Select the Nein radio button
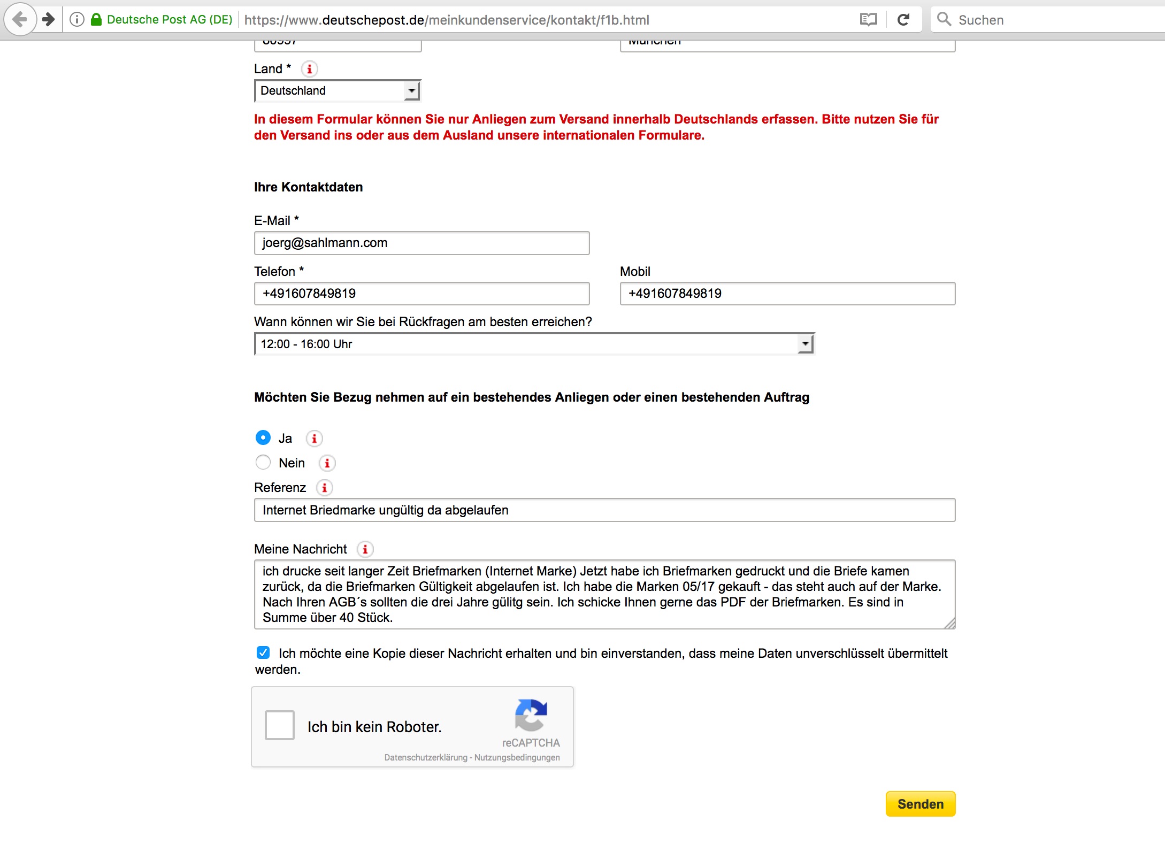The width and height of the screenshot is (1165, 845). [x=263, y=463]
